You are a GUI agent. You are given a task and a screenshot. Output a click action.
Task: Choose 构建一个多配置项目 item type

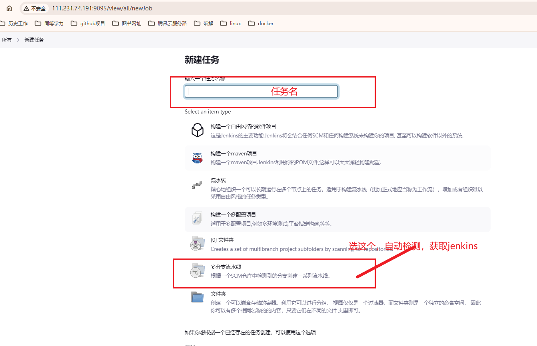[337, 219]
